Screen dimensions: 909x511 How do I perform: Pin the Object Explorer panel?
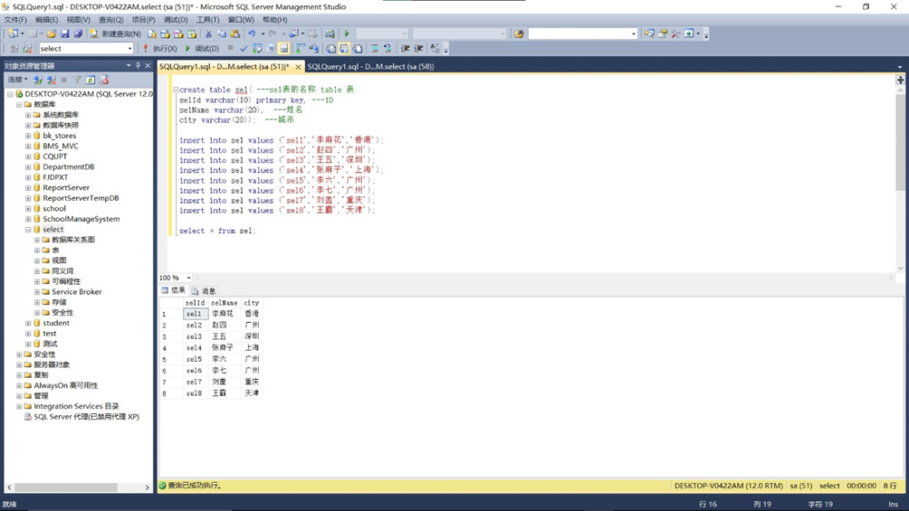(x=138, y=65)
